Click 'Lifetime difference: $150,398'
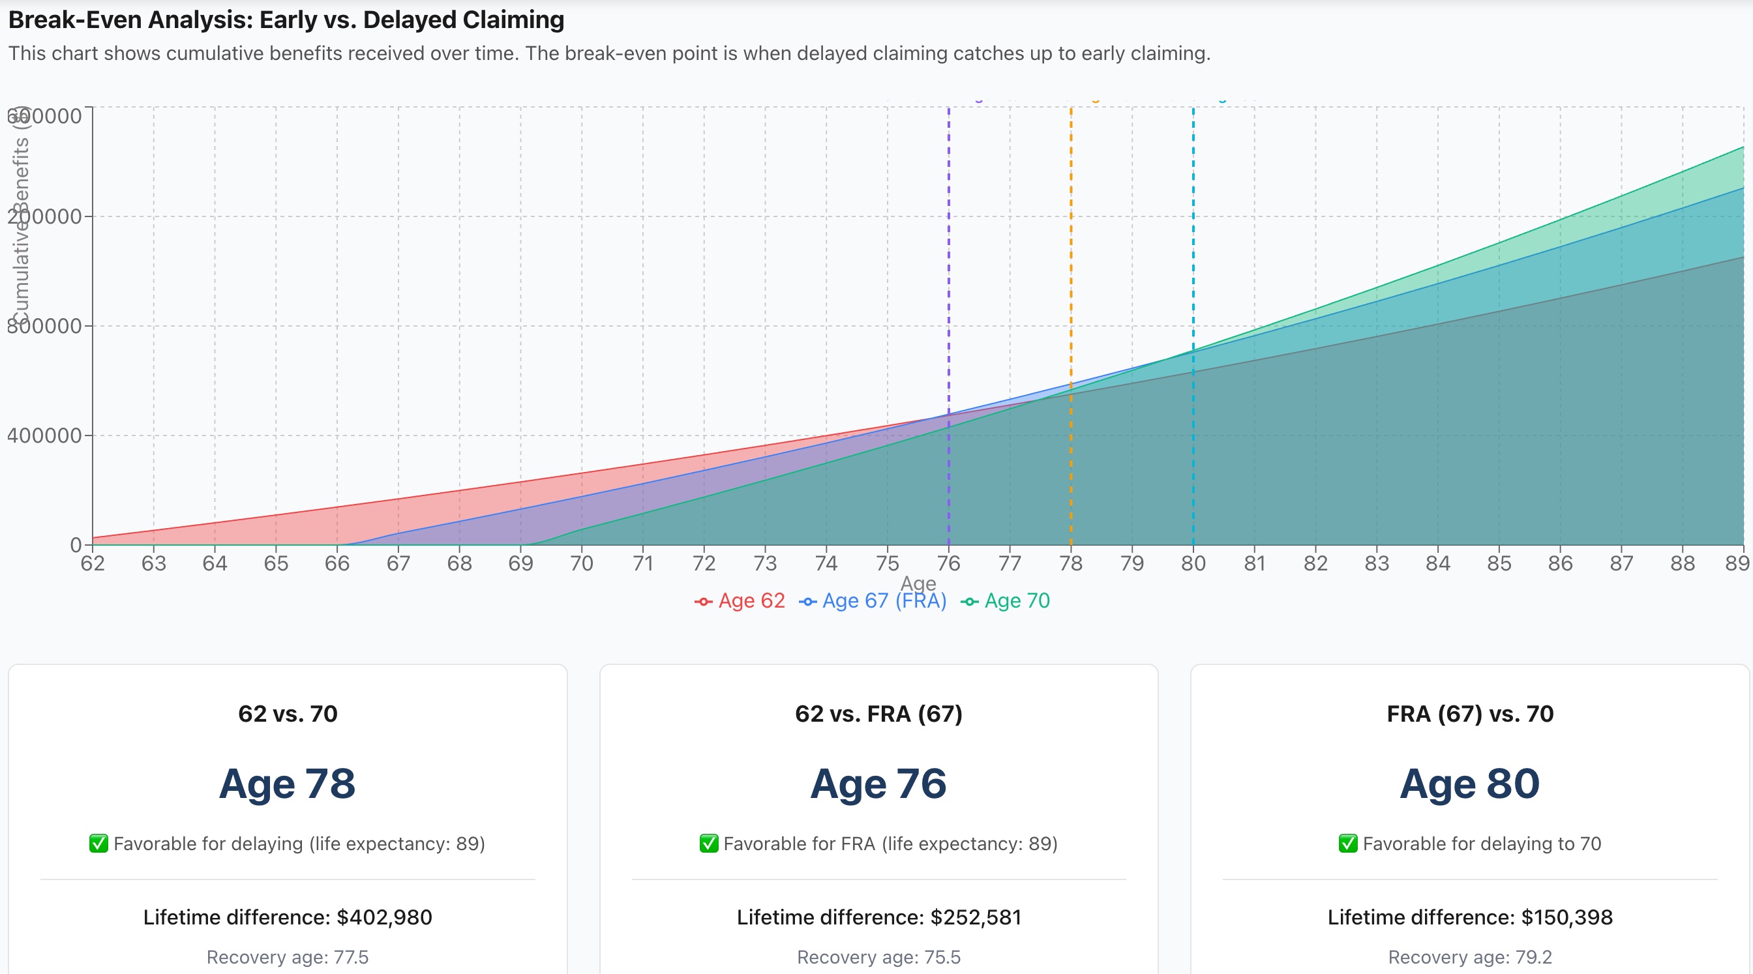Screen dimensions: 1753x974 (1470, 917)
